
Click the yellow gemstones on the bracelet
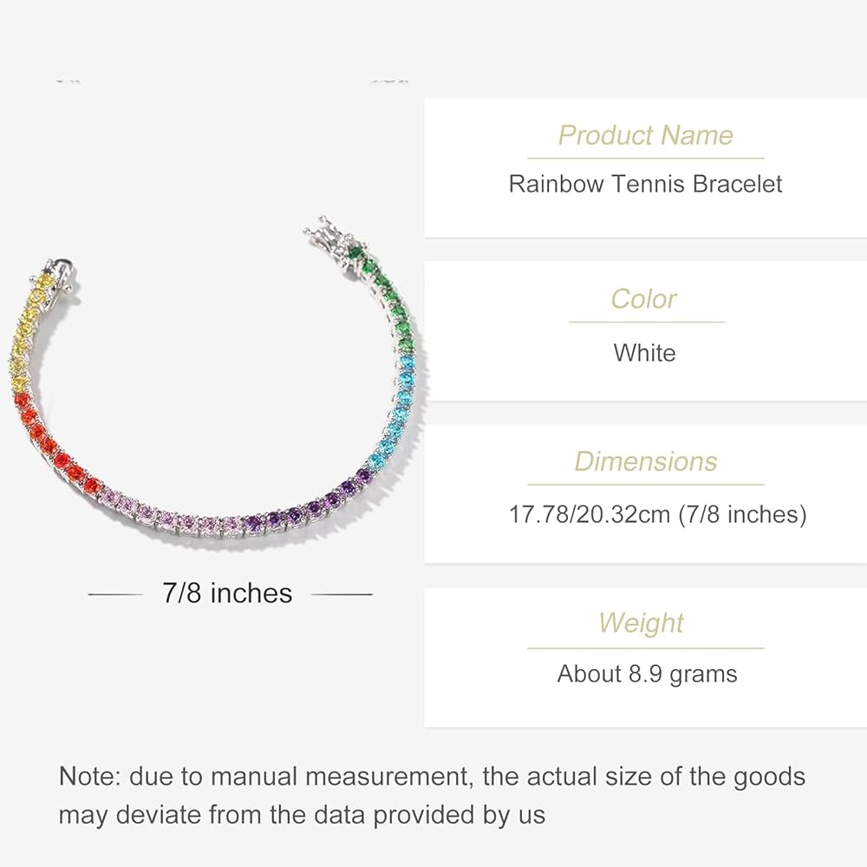pos(23,334)
